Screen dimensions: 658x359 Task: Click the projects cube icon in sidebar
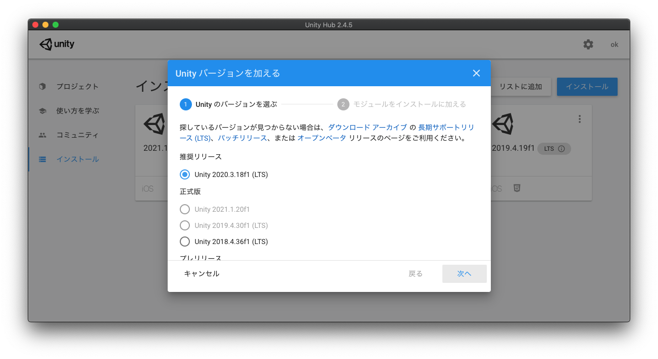[x=42, y=86]
